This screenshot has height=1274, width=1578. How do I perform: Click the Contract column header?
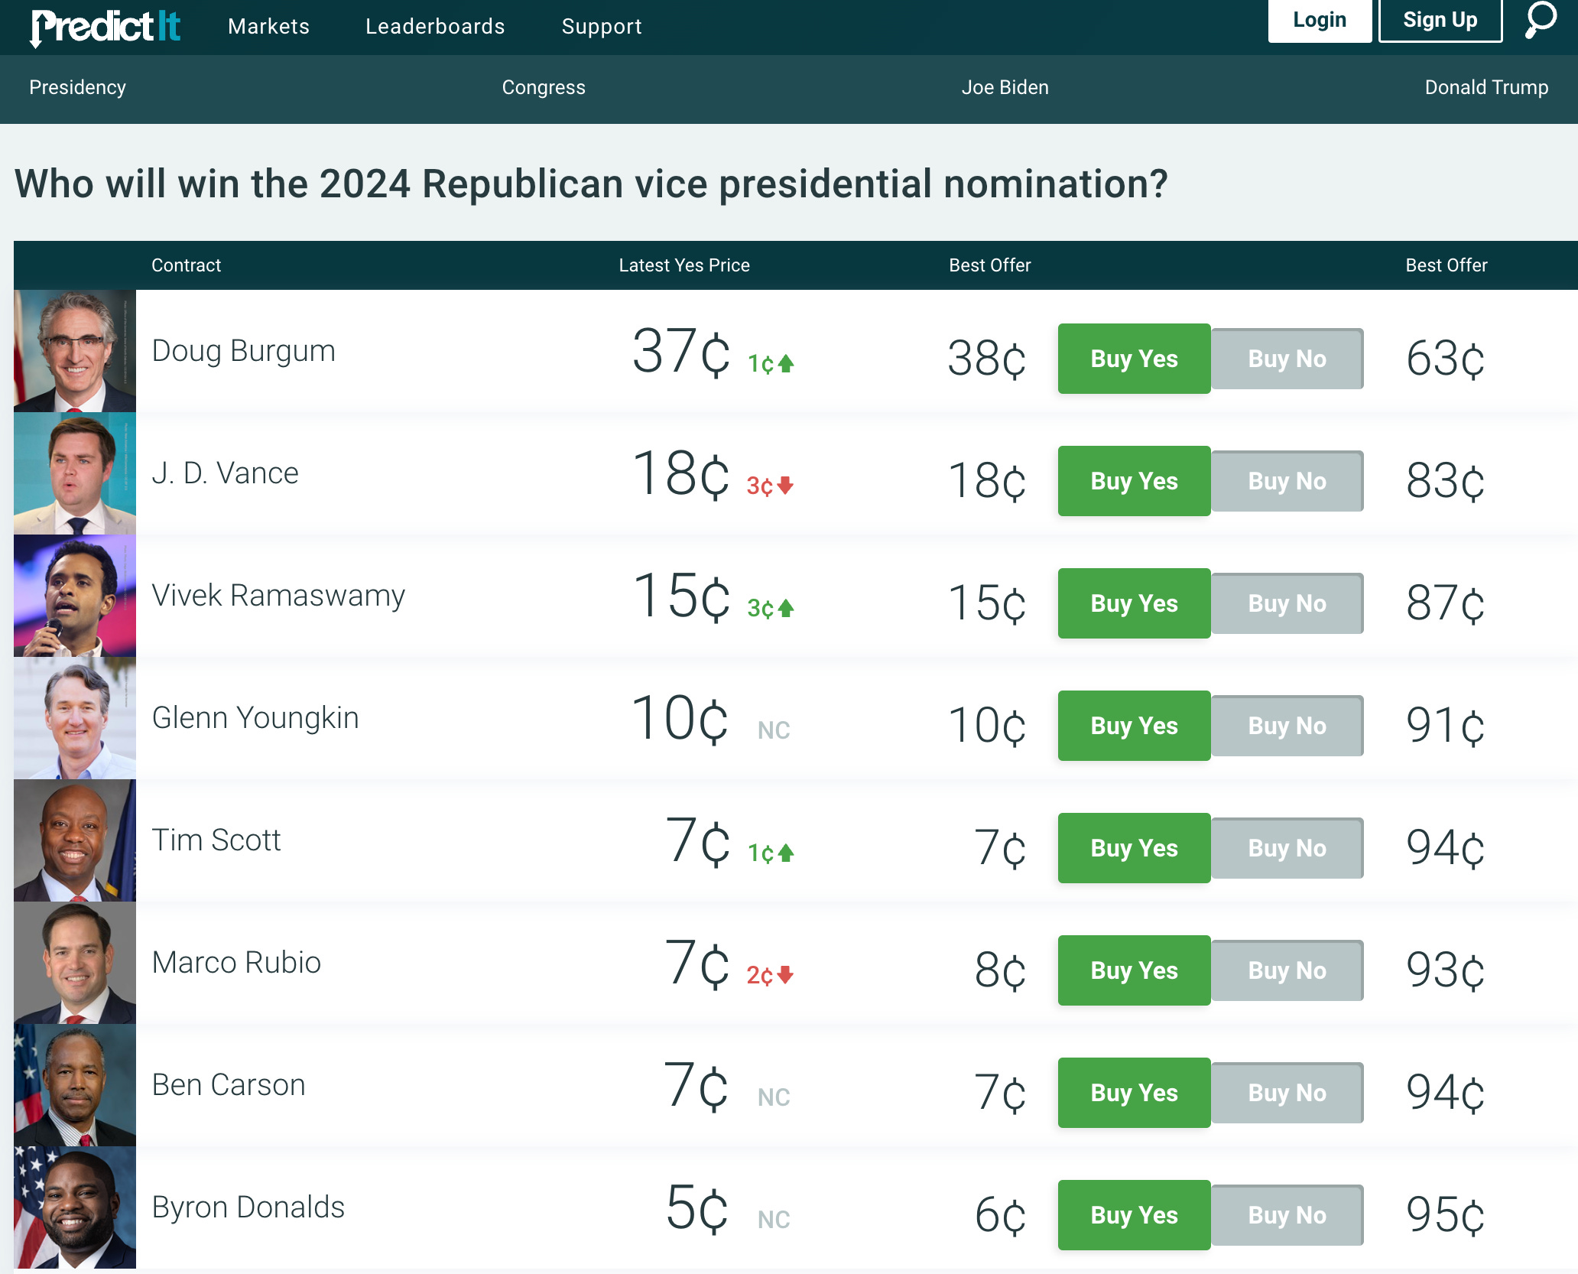tap(186, 265)
